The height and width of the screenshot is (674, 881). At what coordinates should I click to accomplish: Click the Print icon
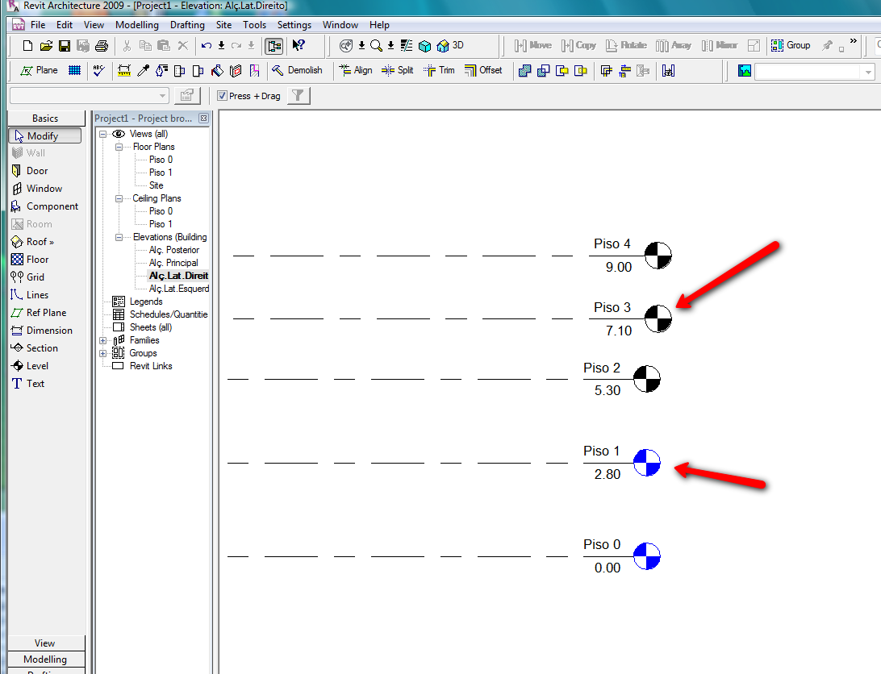point(102,45)
